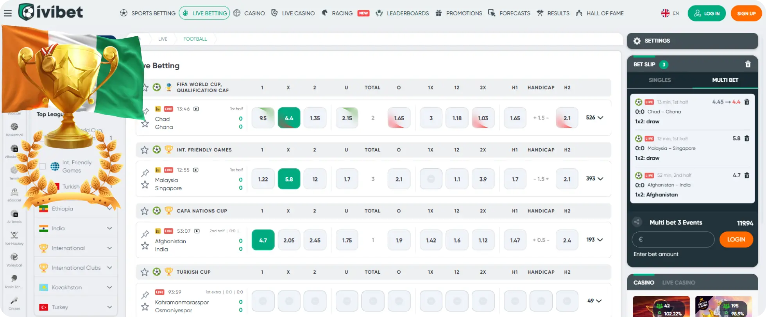Expand the India country list
This screenshot has height=317, width=766.
[76, 228]
